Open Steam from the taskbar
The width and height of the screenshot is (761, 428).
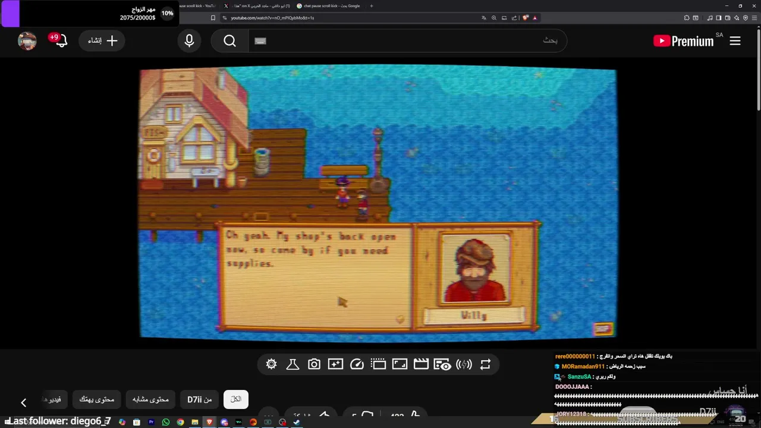coord(297,422)
